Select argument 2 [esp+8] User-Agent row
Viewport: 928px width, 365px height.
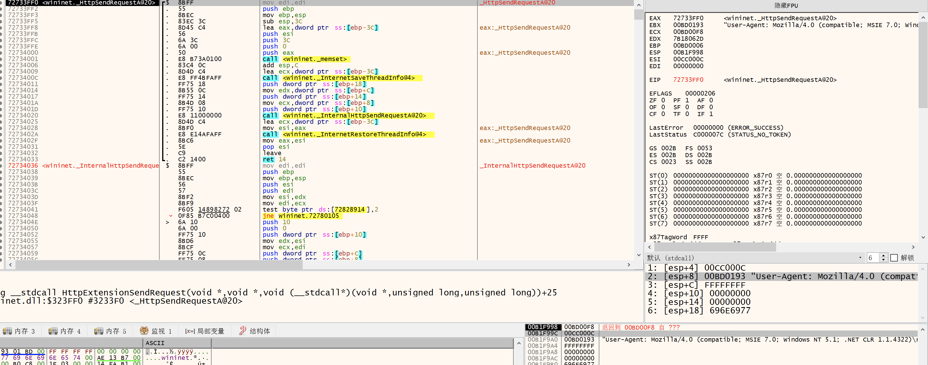click(782, 276)
